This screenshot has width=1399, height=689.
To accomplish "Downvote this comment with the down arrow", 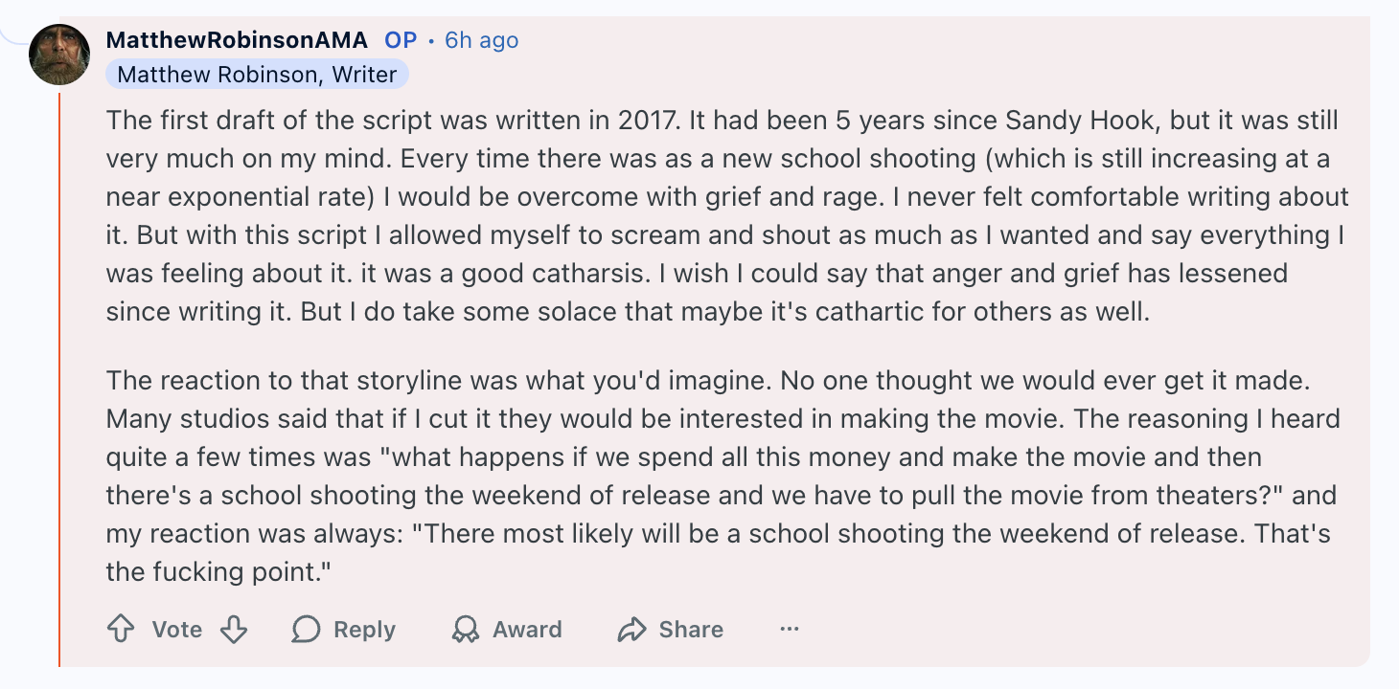I will [234, 629].
